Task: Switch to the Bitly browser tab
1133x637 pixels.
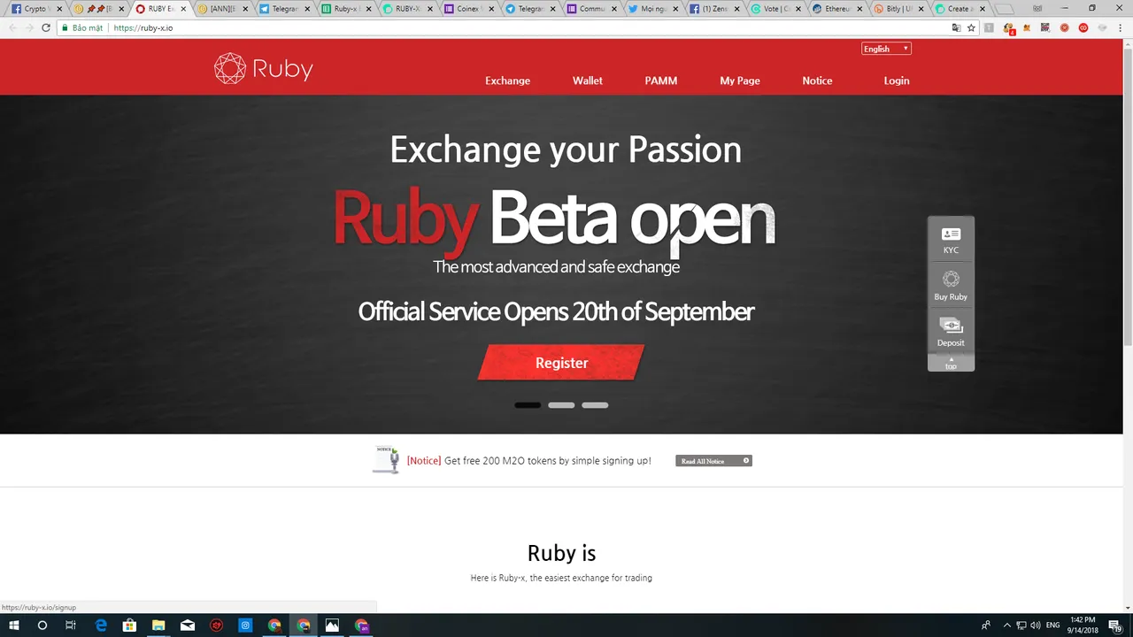Action: click(899, 9)
